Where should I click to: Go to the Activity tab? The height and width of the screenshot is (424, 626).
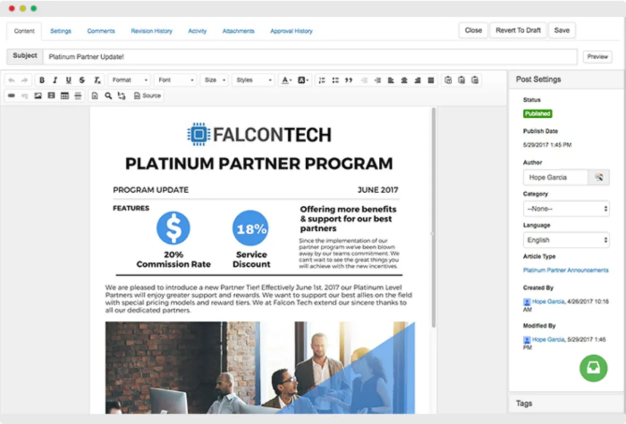(197, 31)
